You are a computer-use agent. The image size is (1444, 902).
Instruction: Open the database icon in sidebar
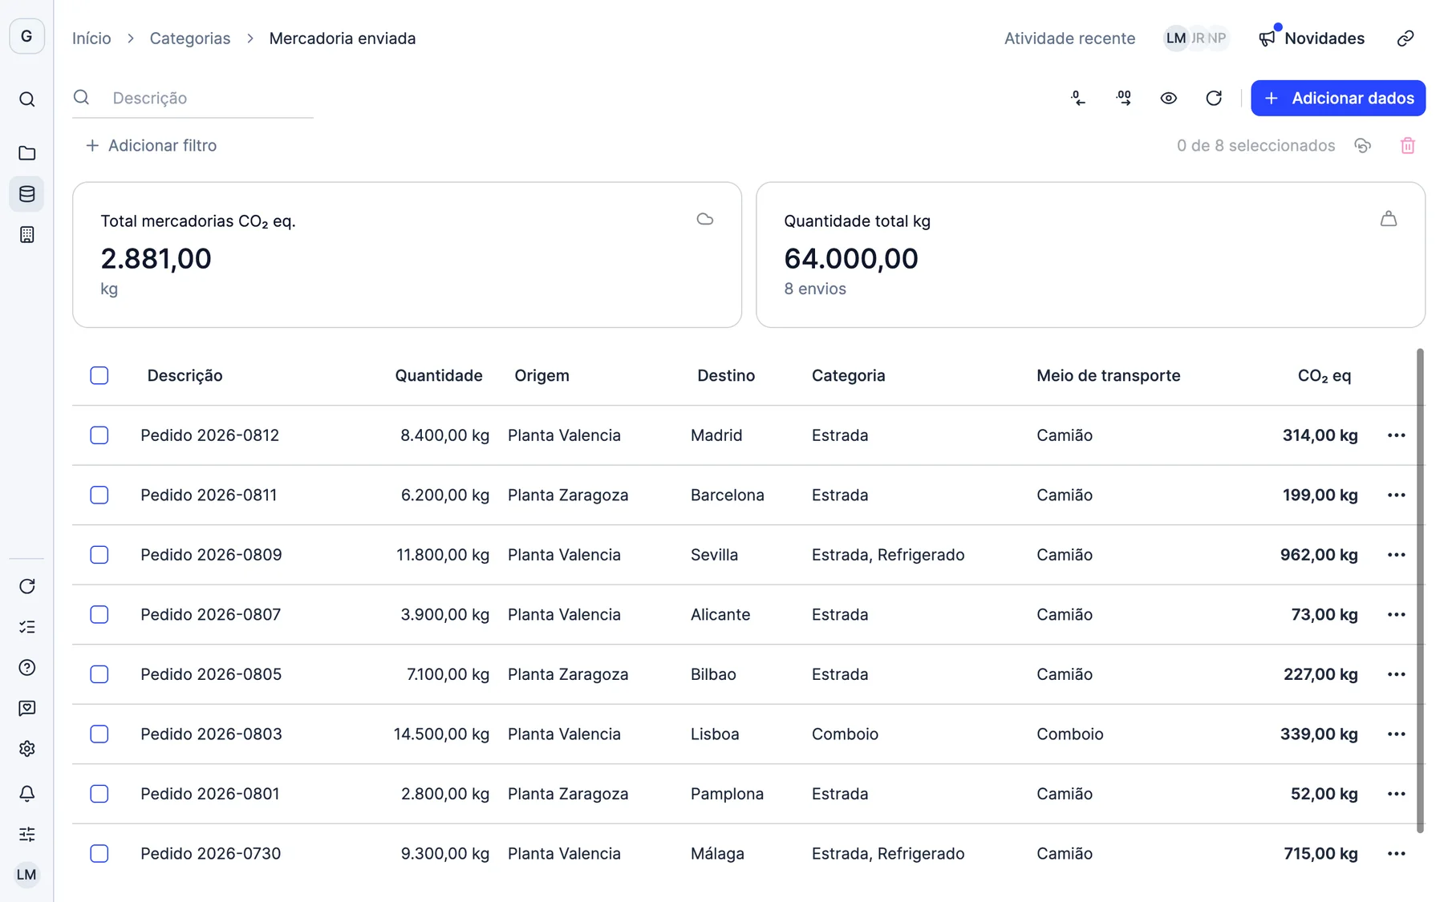click(x=26, y=194)
